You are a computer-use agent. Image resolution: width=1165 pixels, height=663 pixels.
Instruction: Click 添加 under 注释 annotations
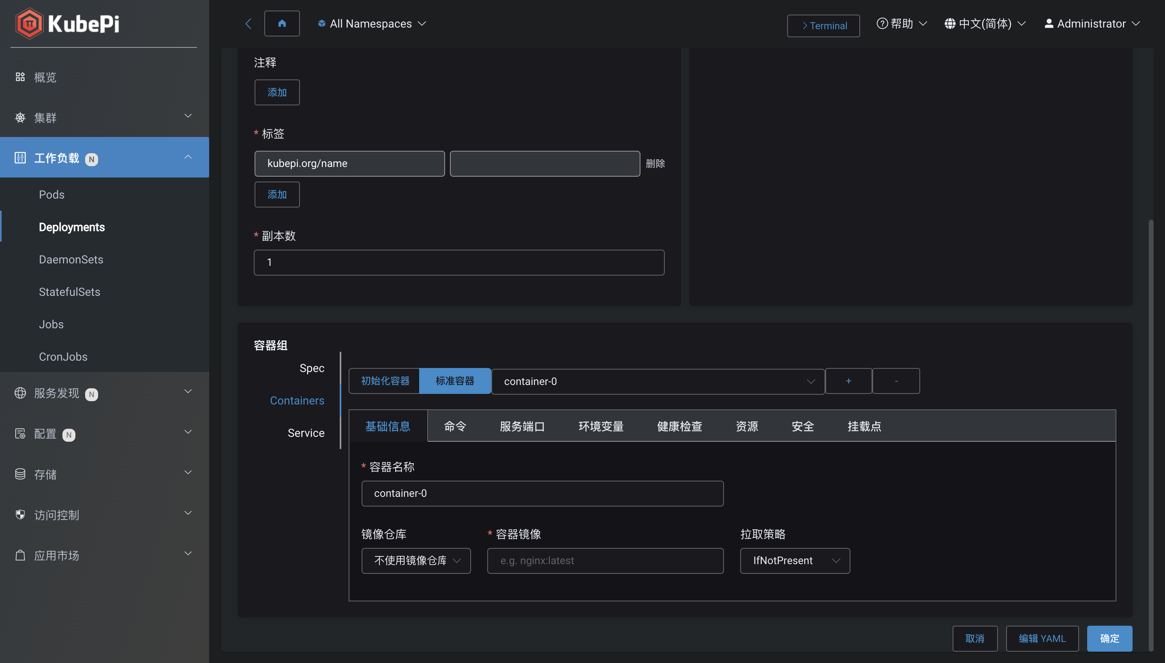(277, 92)
